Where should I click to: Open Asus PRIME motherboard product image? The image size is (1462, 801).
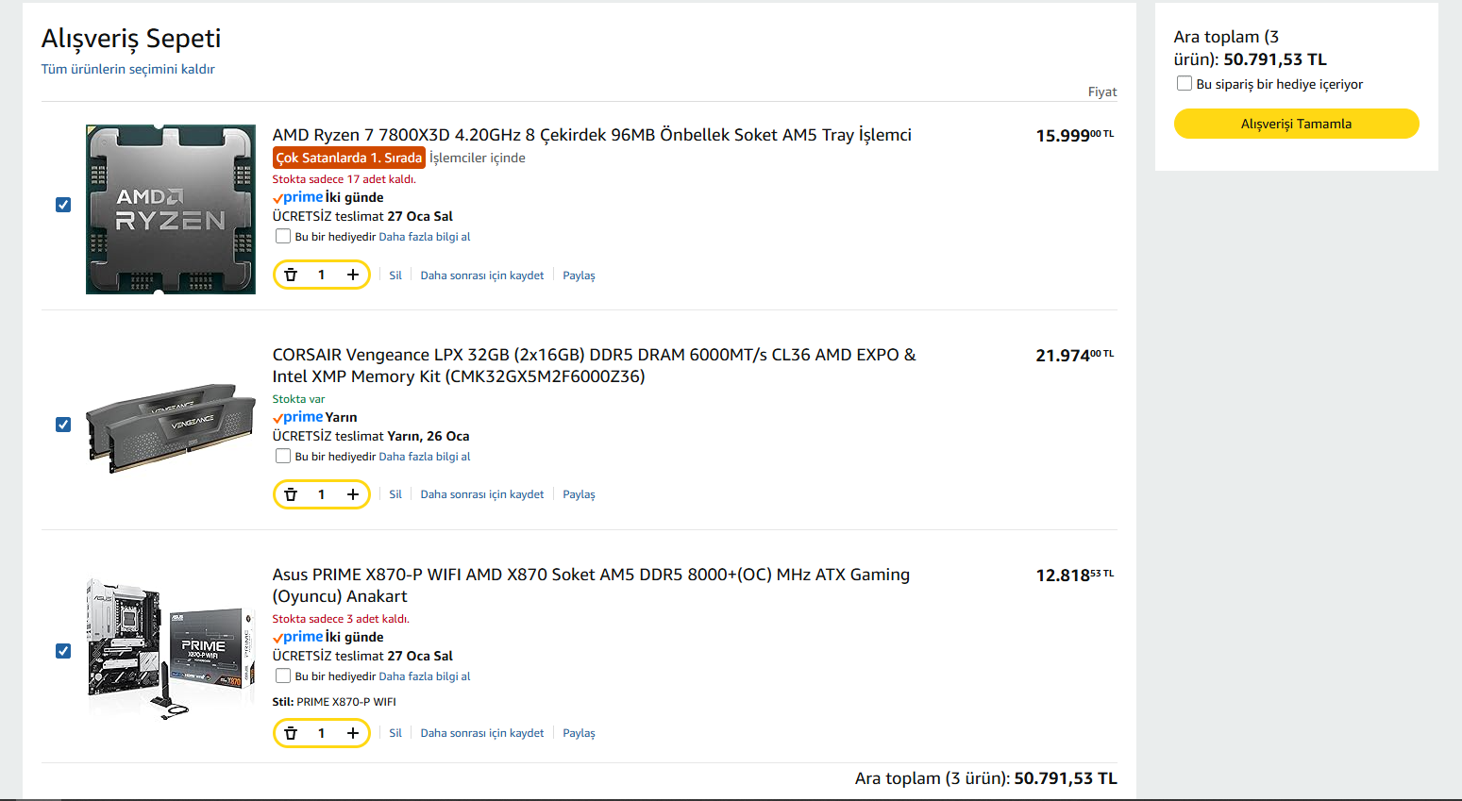point(171,650)
